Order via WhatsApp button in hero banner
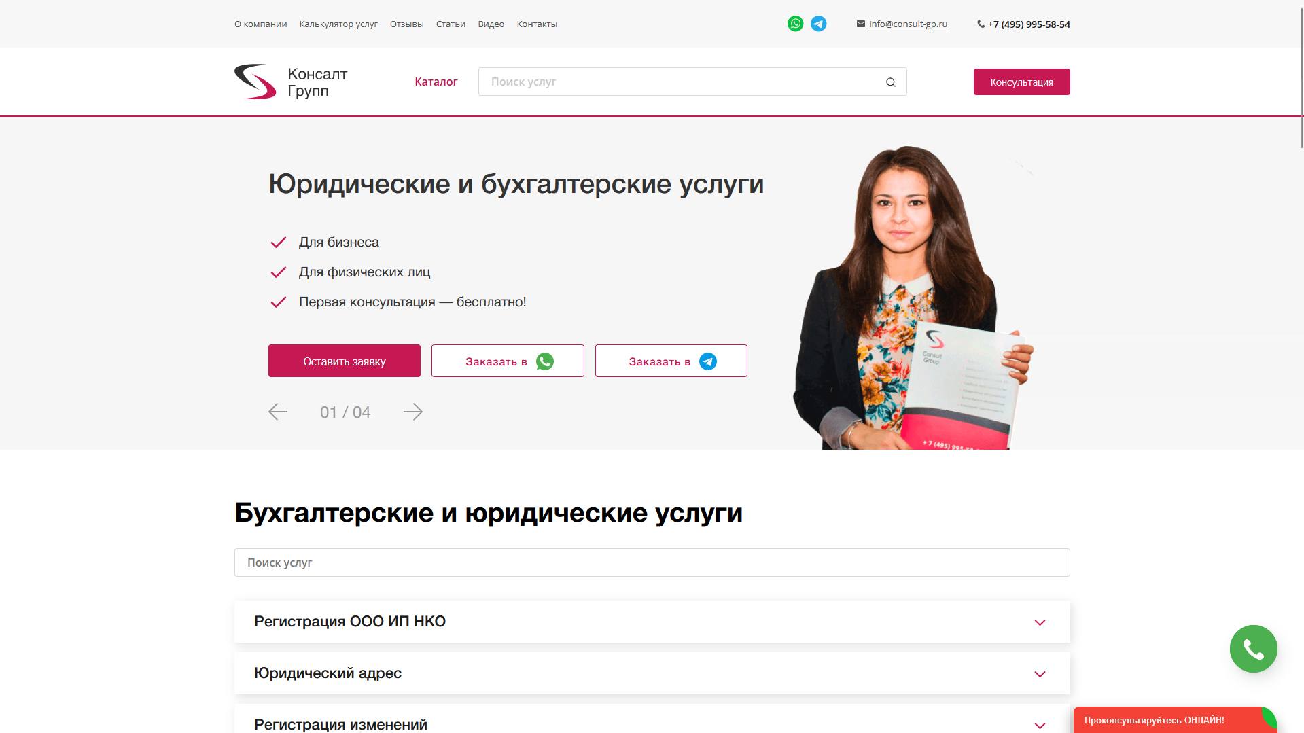Viewport: 1304px width, 733px height. 508,361
